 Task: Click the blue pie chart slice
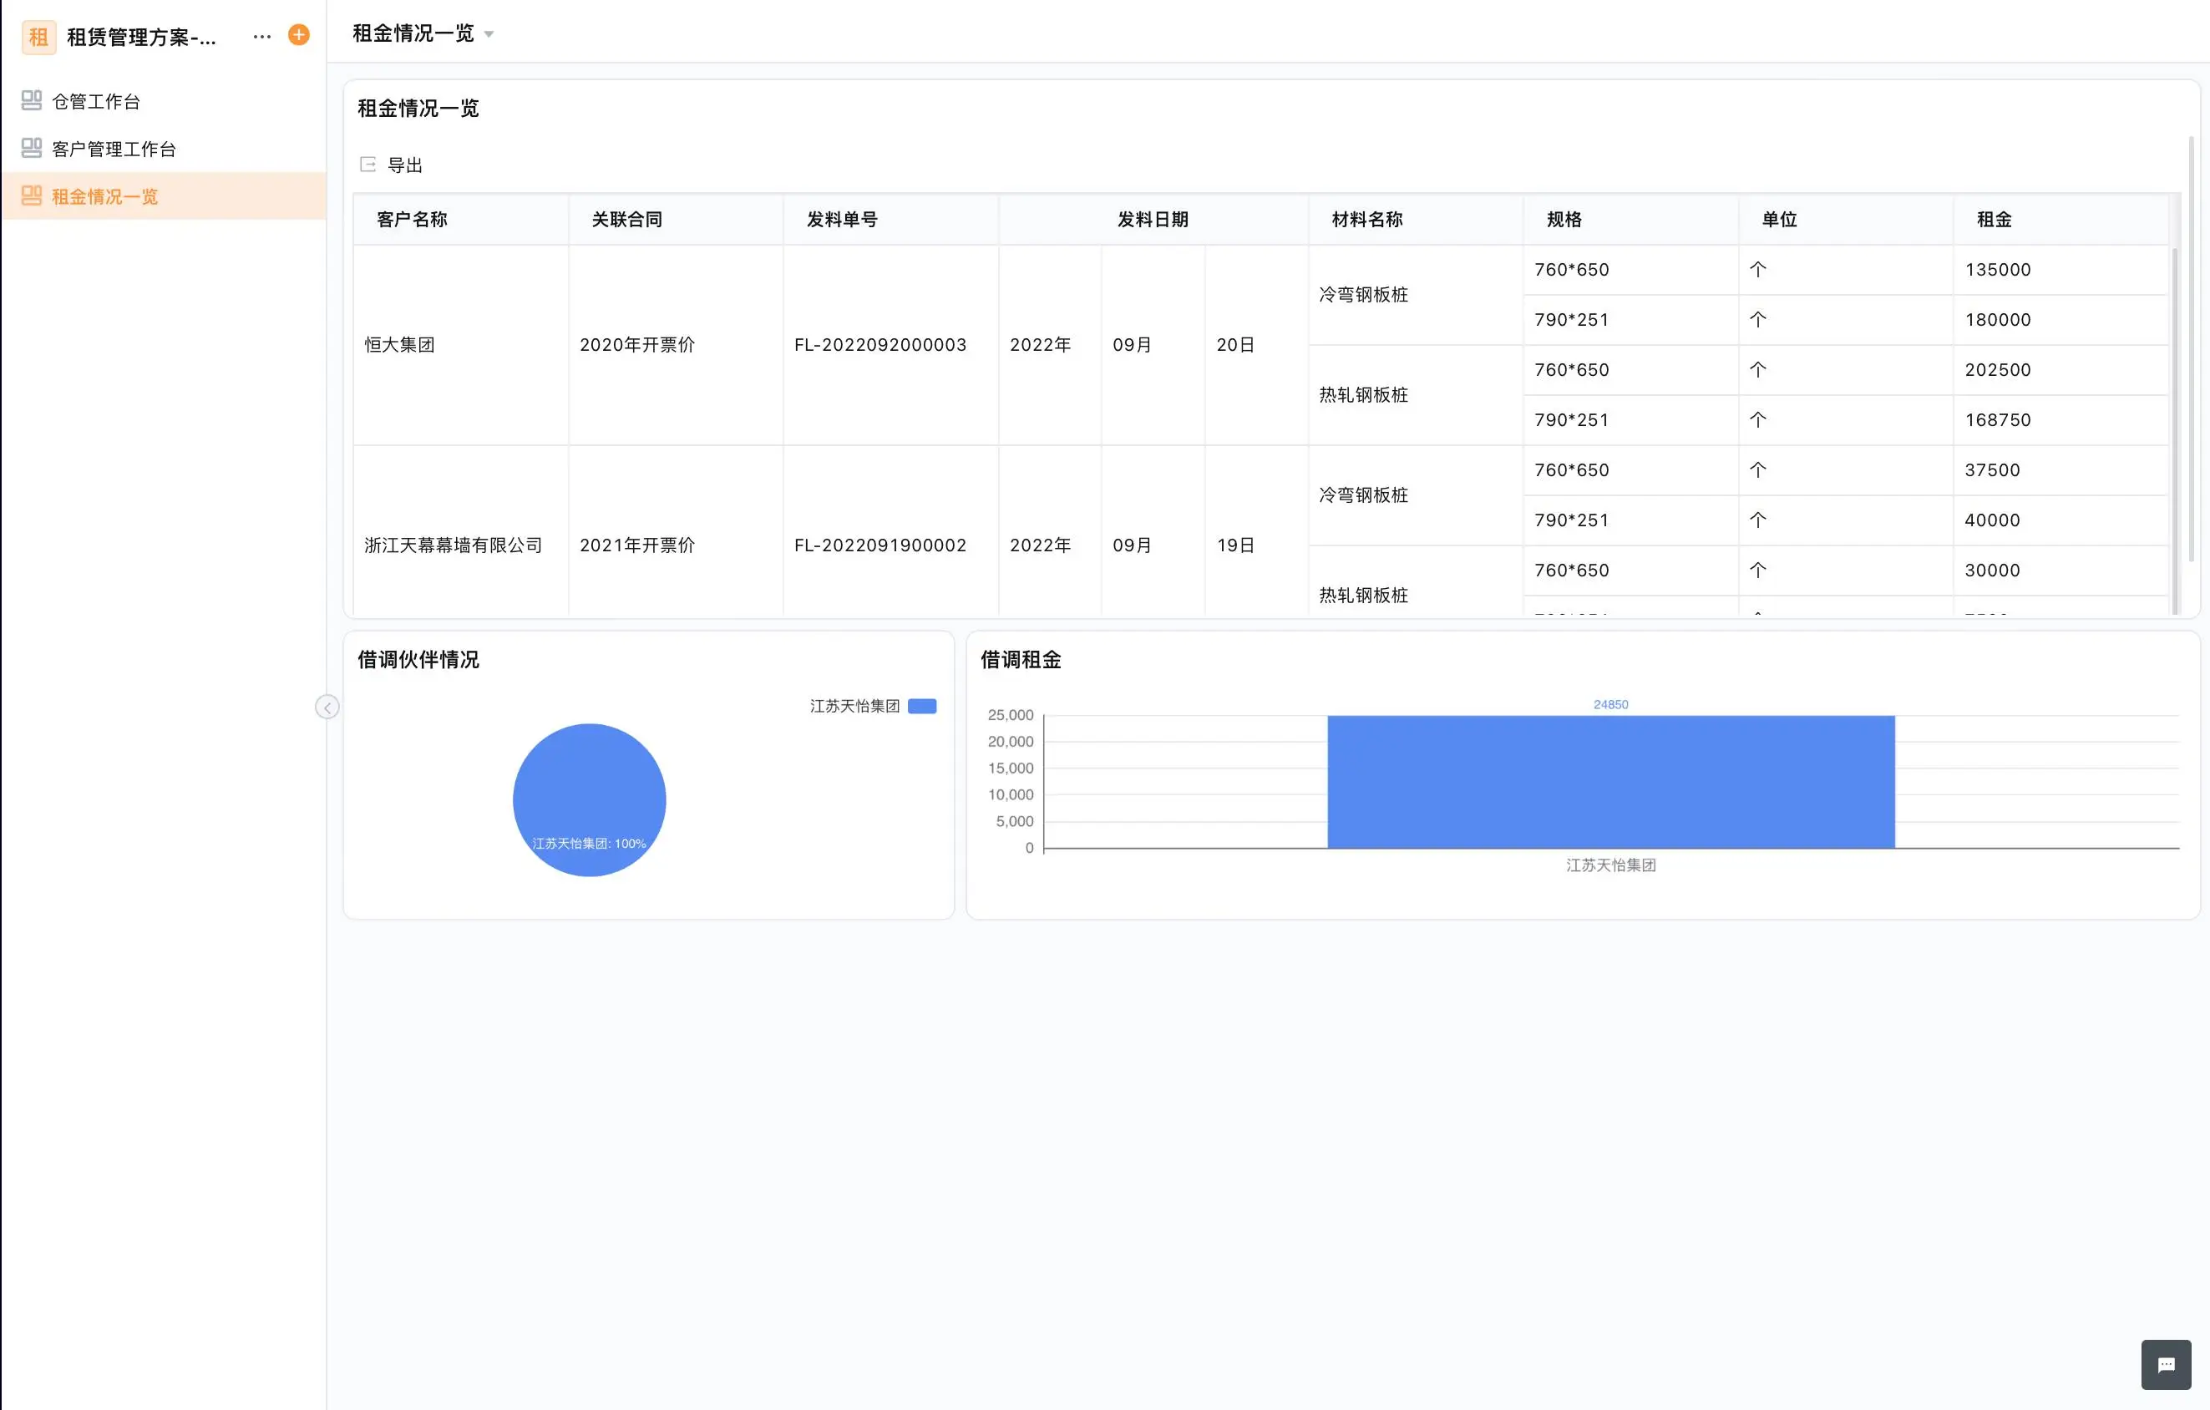click(589, 789)
